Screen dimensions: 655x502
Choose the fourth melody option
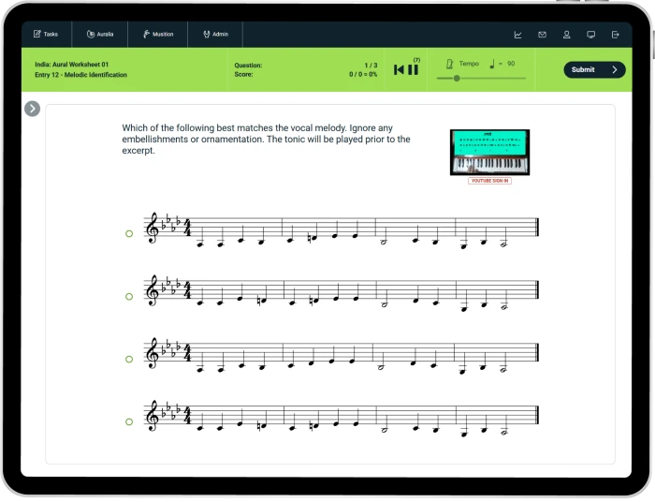coord(129,421)
